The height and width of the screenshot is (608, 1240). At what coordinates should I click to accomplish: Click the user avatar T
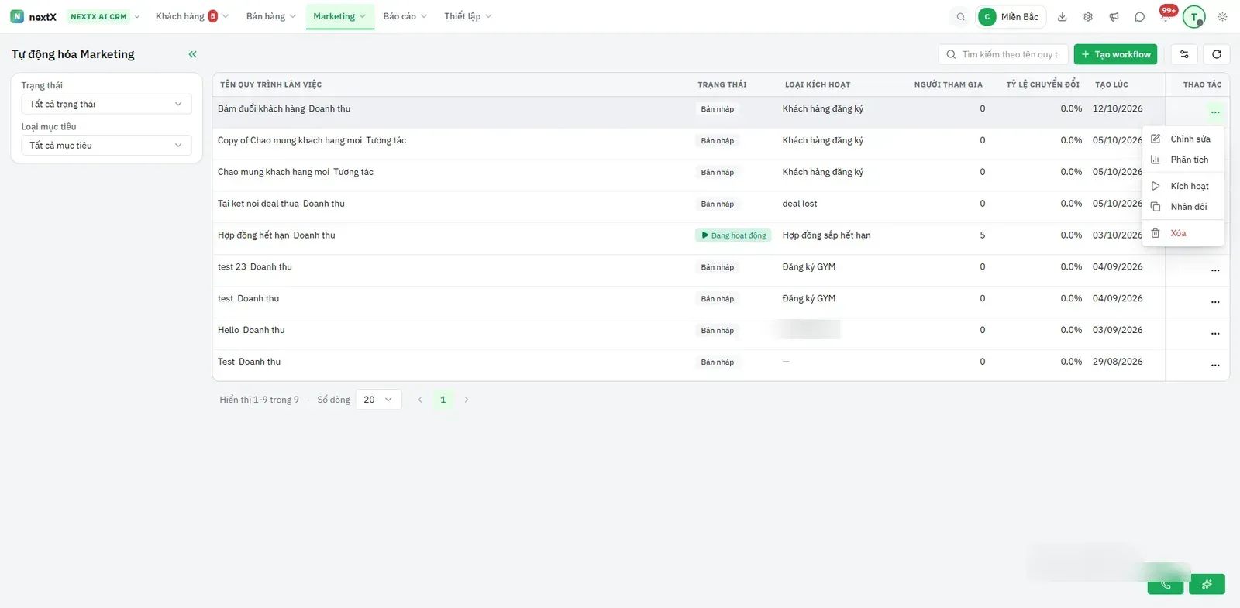(1193, 16)
